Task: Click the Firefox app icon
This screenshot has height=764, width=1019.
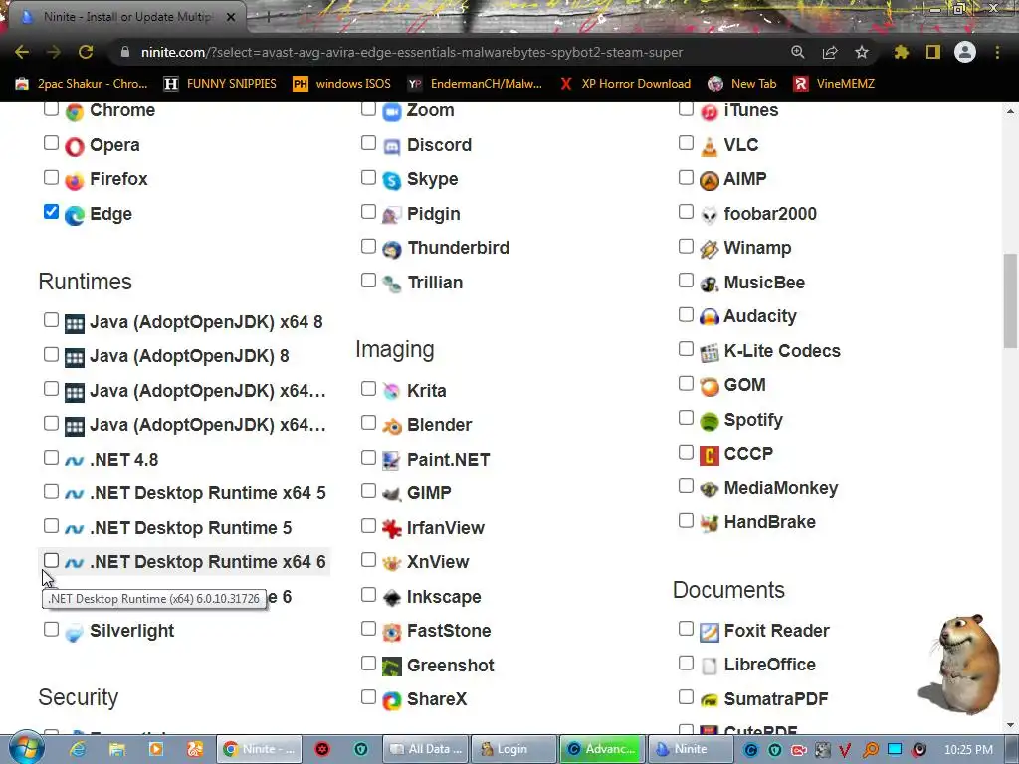Action: click(x=74, y=181)
